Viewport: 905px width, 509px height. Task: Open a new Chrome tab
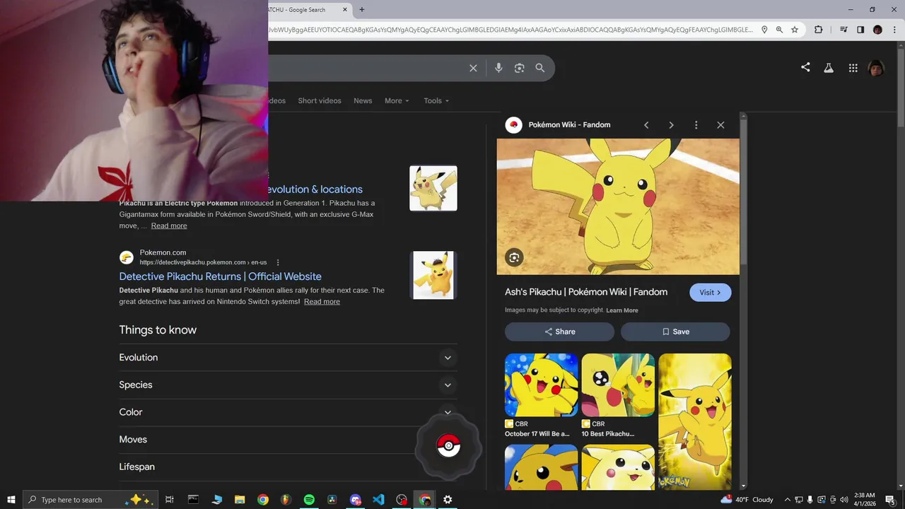[362, 10]
